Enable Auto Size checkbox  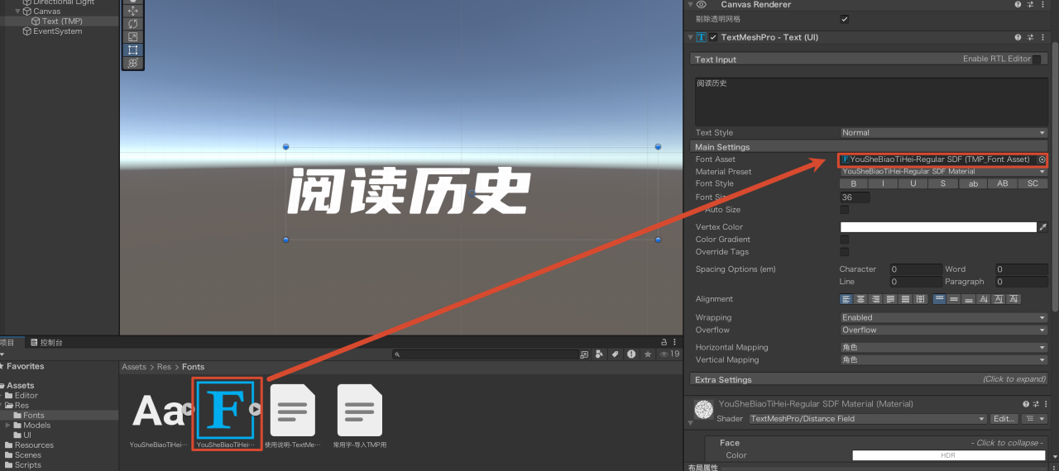(844, 210)
